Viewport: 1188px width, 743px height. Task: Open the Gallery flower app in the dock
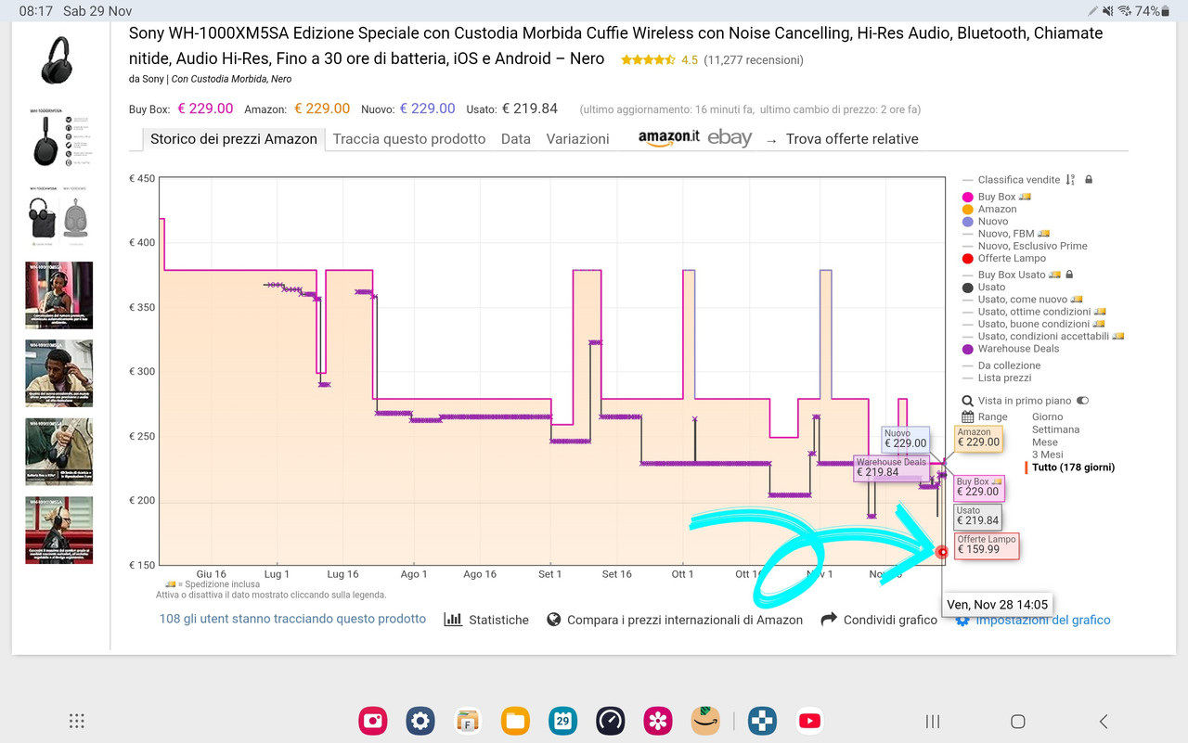(x=658, y=721)
